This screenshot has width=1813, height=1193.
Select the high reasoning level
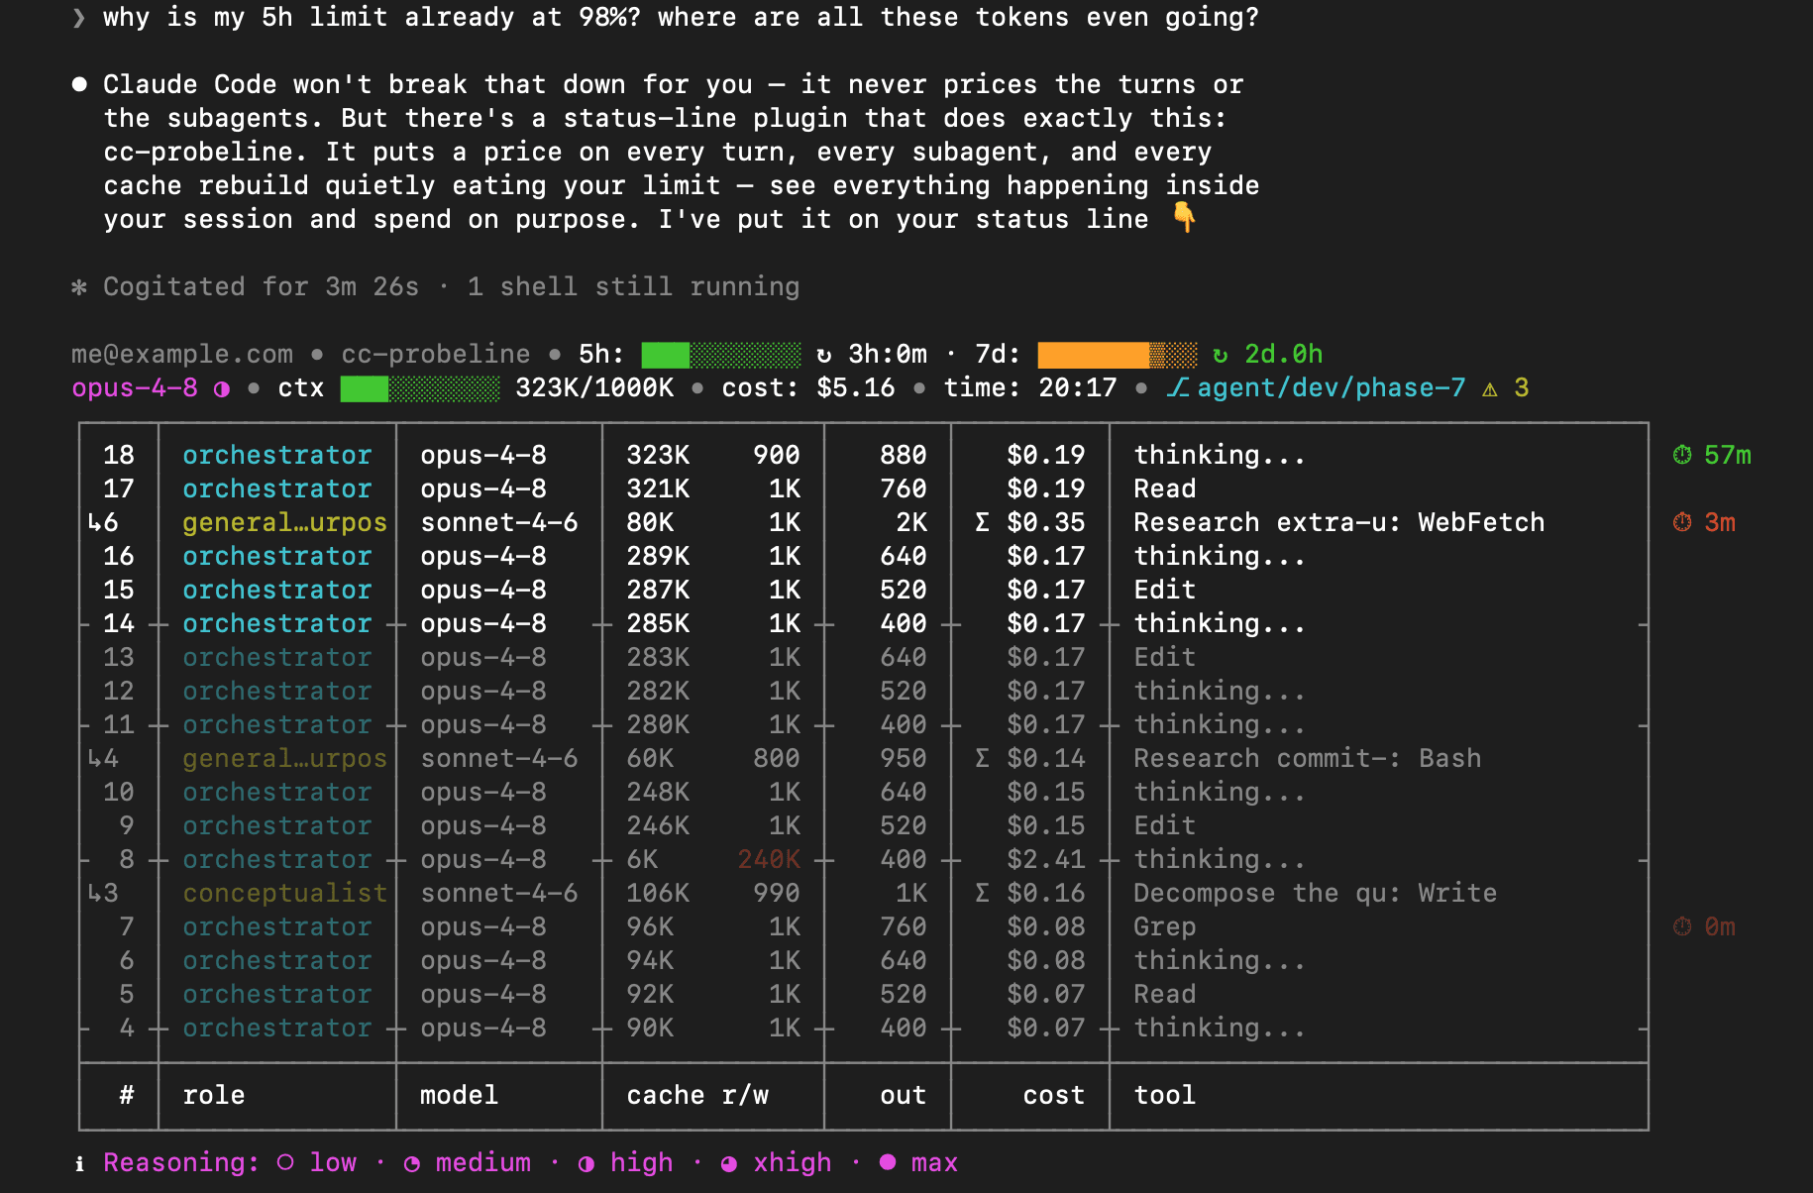tap(625, 1162)
